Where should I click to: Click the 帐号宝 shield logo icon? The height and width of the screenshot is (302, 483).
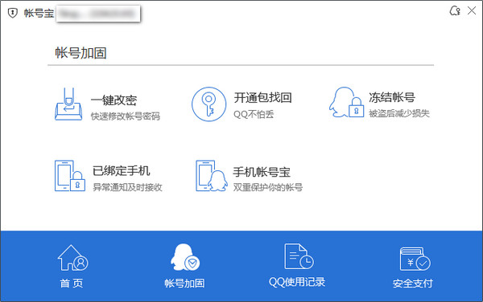coord(12,13)
